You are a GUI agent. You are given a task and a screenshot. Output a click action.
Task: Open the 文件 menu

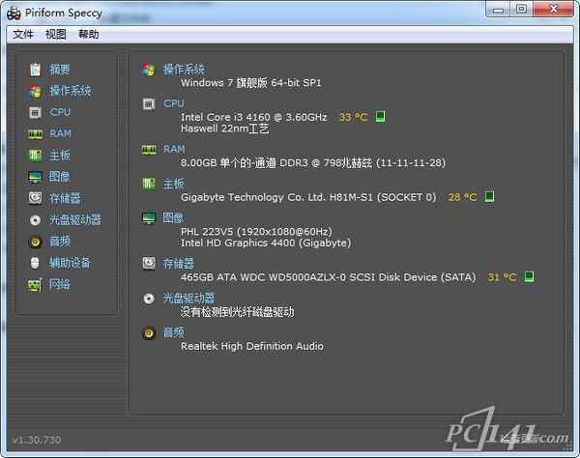click(23, 35)
